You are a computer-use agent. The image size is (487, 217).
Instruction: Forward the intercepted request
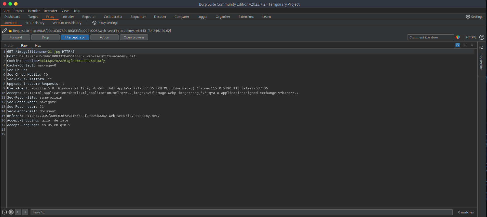[16, 37]
